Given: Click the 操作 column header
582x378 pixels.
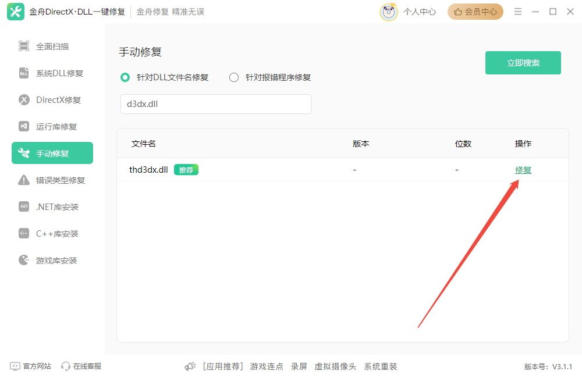Looking at the screenshot, I should pos(523,144).
